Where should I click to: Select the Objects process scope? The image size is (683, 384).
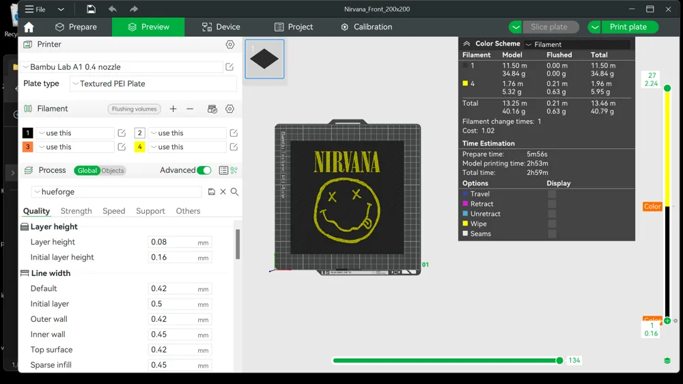(113, 170)
